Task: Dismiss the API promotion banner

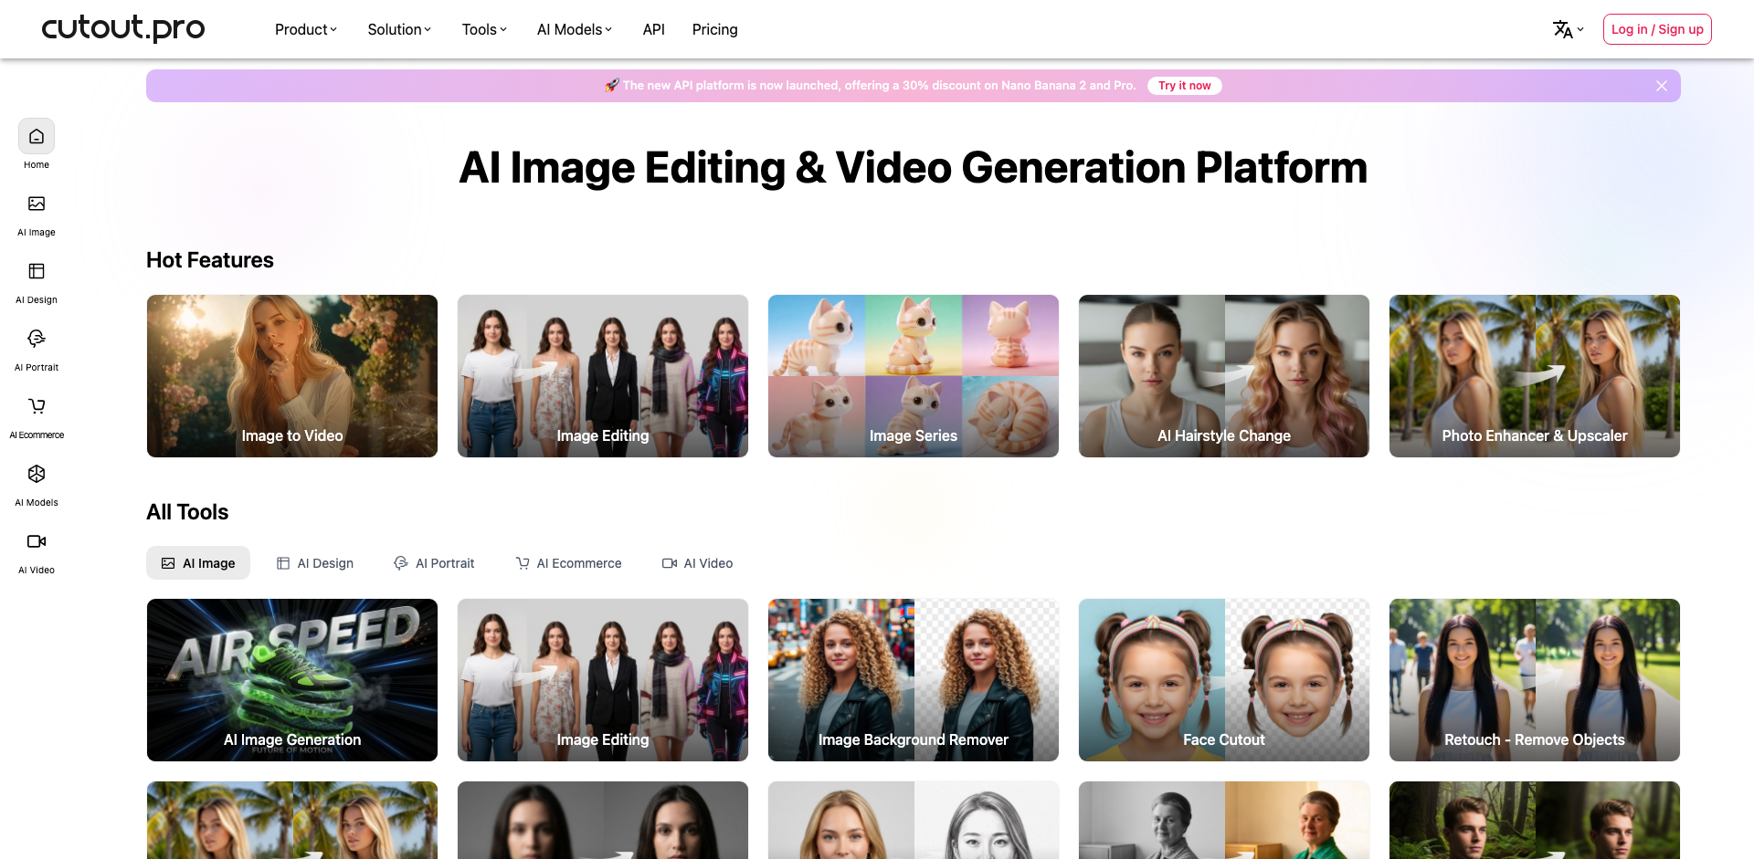Action: click(1661, 86)
